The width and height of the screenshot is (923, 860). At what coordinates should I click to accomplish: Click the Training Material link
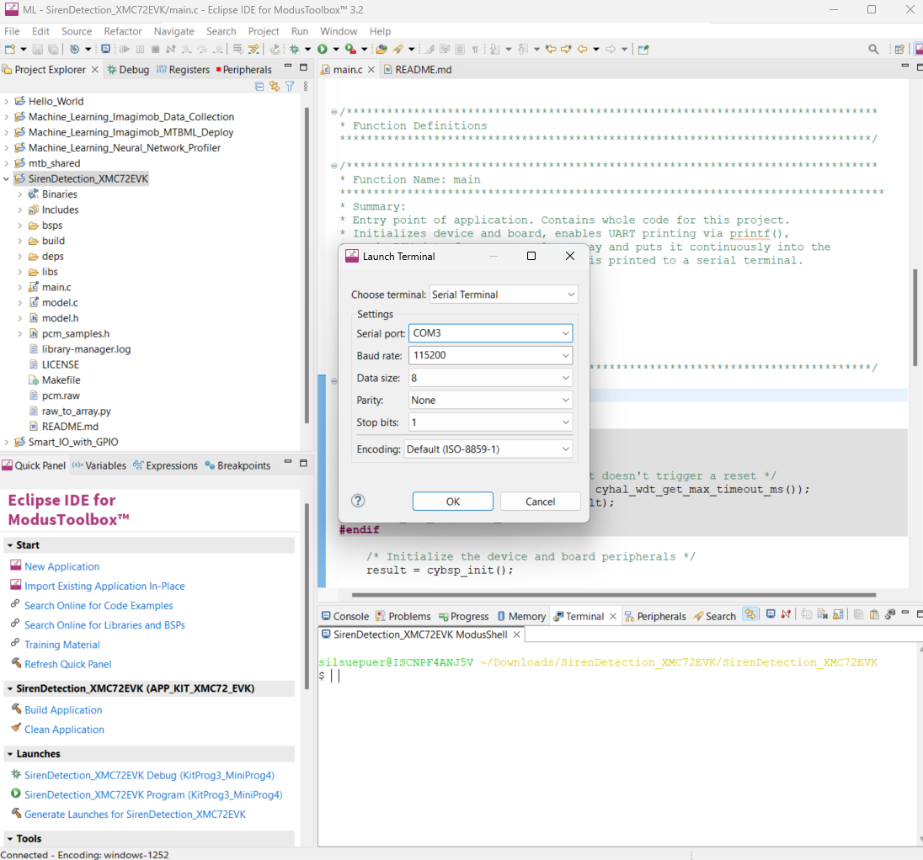point(61,645)
